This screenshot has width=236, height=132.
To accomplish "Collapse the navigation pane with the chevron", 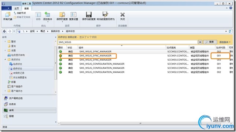I will 56,37.
